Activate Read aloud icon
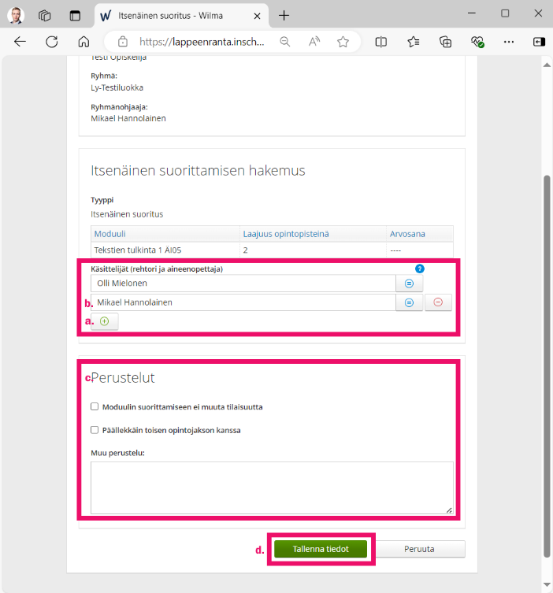 pos(314,42)
